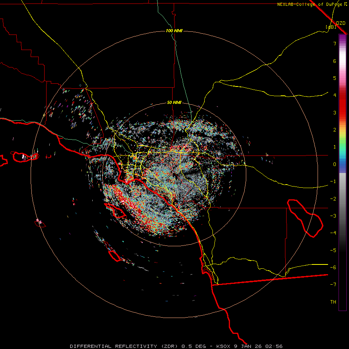Click the "9 JAN 26" date in the caption
Screen dimensions: 349x349
(248, 346)
